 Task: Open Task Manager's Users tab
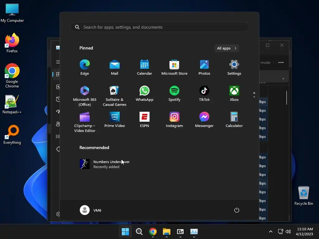(x=58, y=124)
